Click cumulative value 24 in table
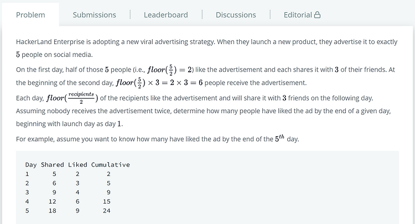Viewport: 415px width, 224px height. point(106,211)
